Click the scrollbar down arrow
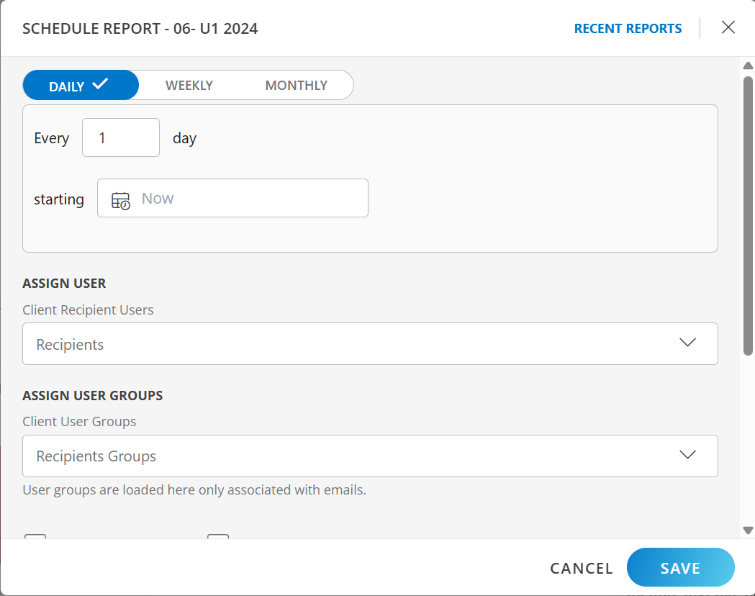The image size is (755, 596). (748, 530)
